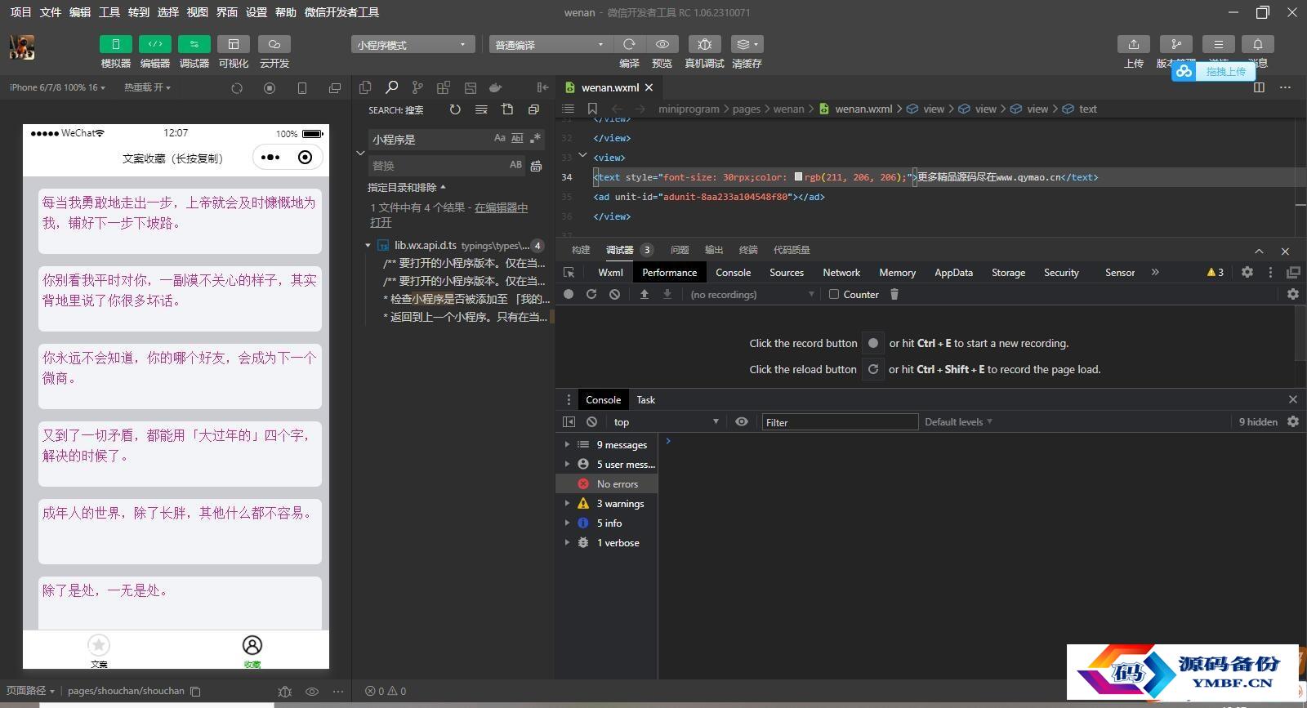This screenshot has width=1307, height=708.
Task: Show more devtools tabs chevron
Action: (1155, 272)
